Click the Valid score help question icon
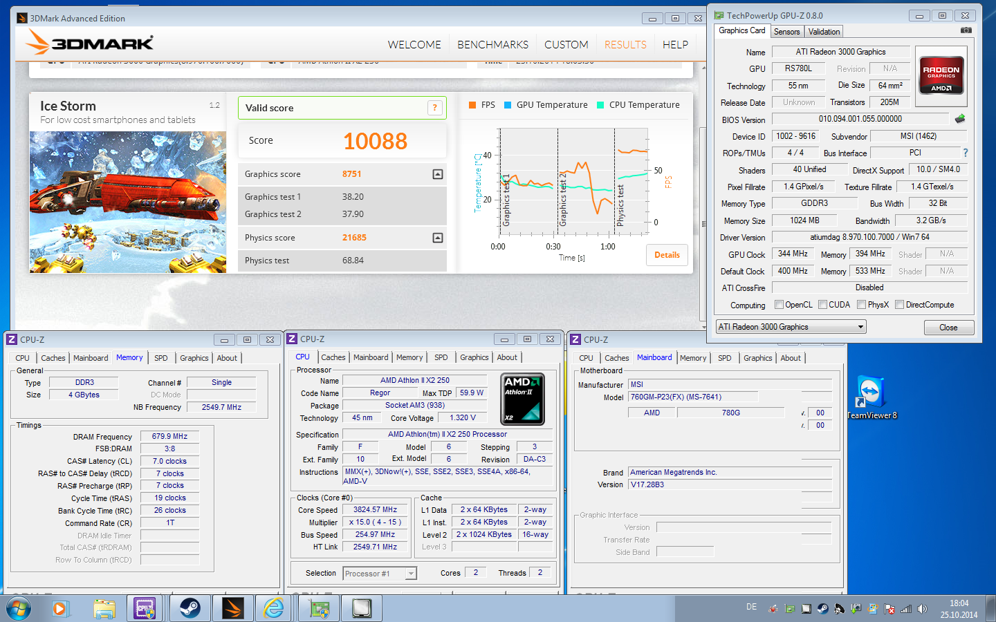This screenshot has width=996, height=622. (x=435, y=107)
